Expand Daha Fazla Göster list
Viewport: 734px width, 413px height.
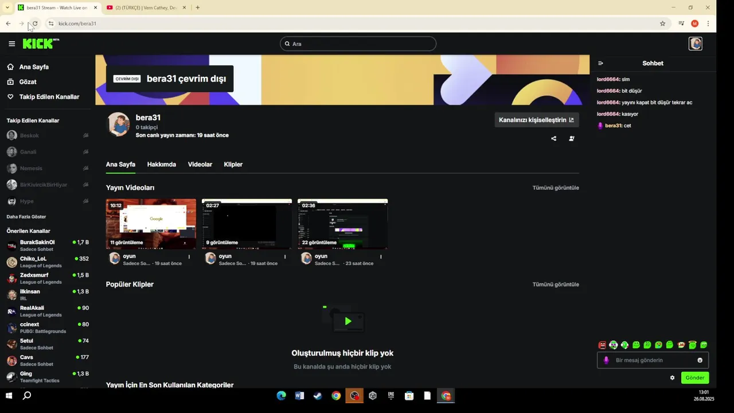26,217
